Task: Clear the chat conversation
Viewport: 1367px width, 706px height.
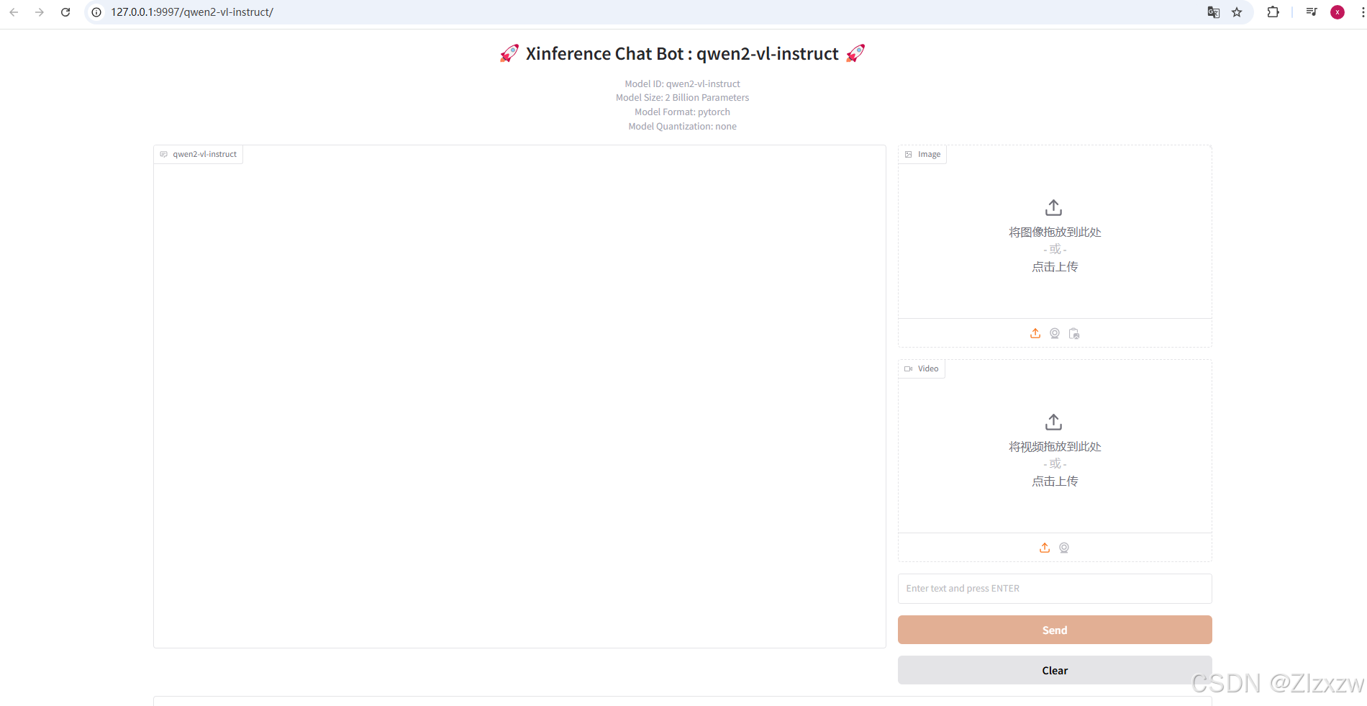Action: [1055, 670]
